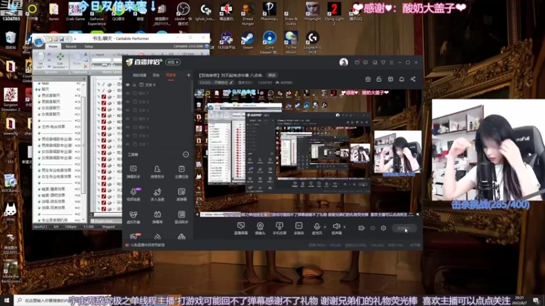
Task: Add a new scene with plus button
Action: point(189,75)
